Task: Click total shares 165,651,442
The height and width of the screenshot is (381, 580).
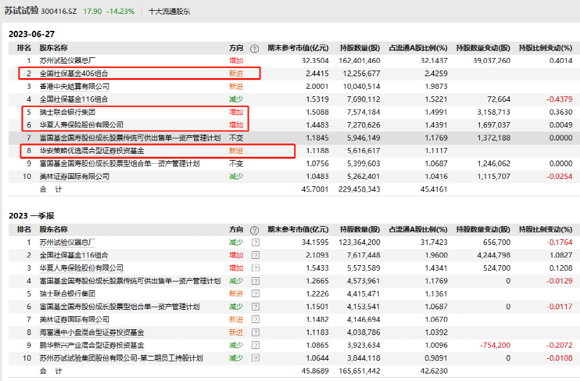Action: 359,371
